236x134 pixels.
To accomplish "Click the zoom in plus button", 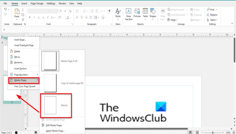I will [x=223, y=133].
